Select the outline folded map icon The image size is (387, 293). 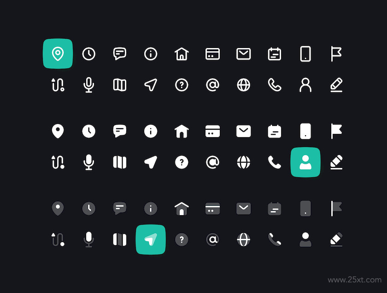click(120, 85)
